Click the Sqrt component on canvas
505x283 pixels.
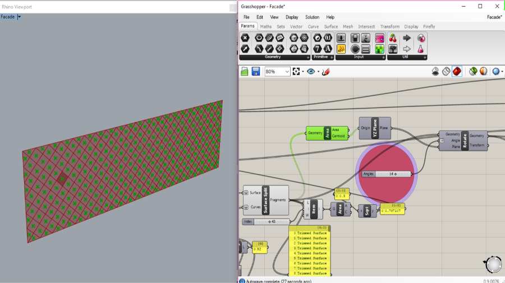click(367, 211)
